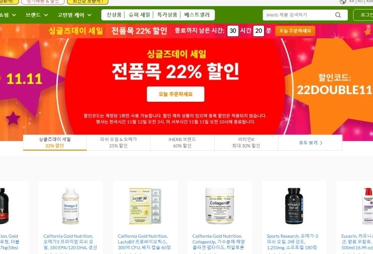Click the search magnifier icon
Screen dimensions: 373x254
[338, 15]
